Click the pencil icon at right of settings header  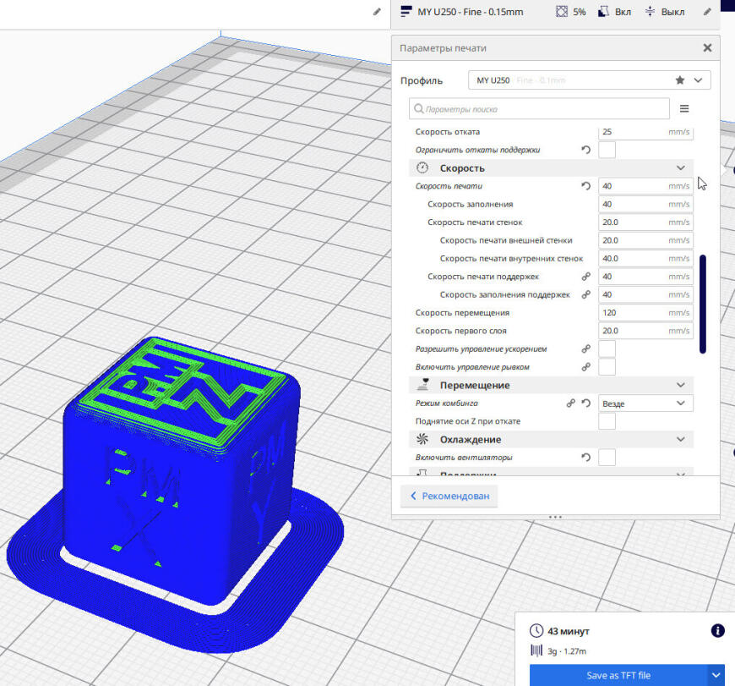coord(707,12)
